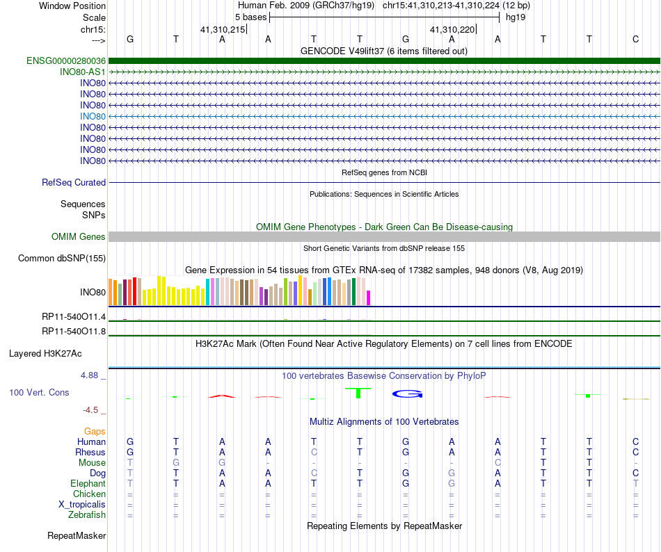Screen dimensions: 661x552
Task: Click the Human alignment row label
Action: pyautogui.click(x=91, y=441)
